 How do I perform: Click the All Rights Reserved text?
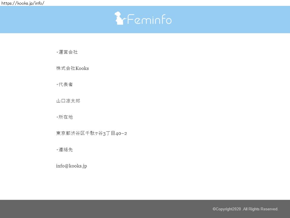pyautogui.click(x=260, y=209)
